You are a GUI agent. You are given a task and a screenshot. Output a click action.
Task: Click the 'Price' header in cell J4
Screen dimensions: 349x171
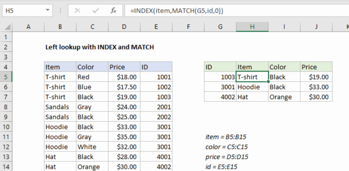click(x=316, y=67)
